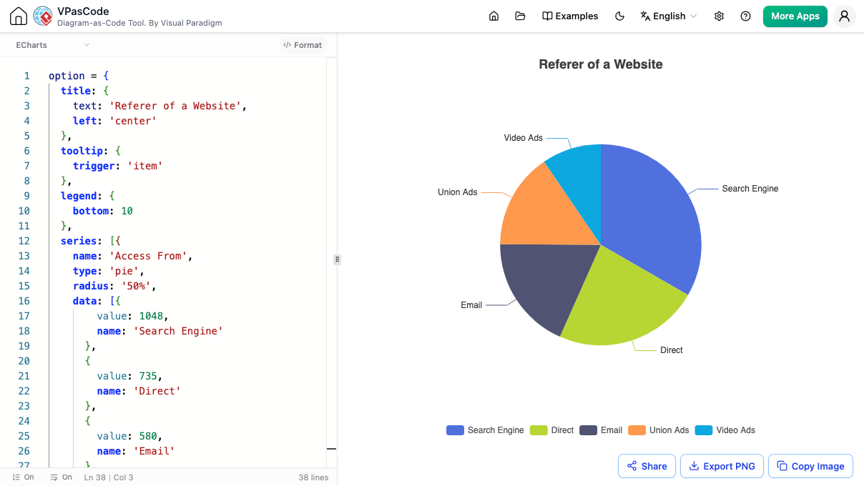The height and width of the screenshot is (486, 864).
Task: Click the More Apps button
Action: pyautogui.click(x=795, y=16)
